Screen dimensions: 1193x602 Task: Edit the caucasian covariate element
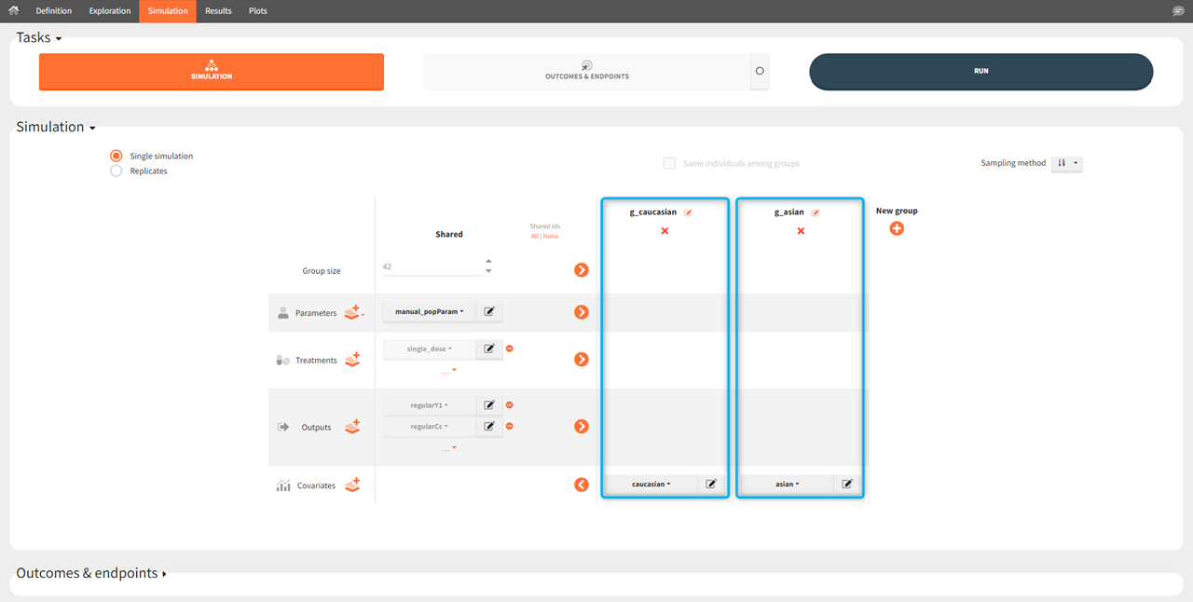711,485
